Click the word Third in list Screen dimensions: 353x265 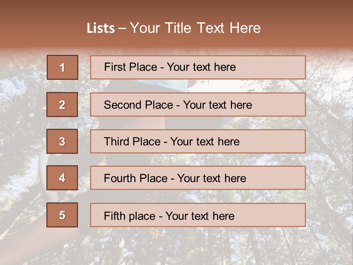point(117,142)
